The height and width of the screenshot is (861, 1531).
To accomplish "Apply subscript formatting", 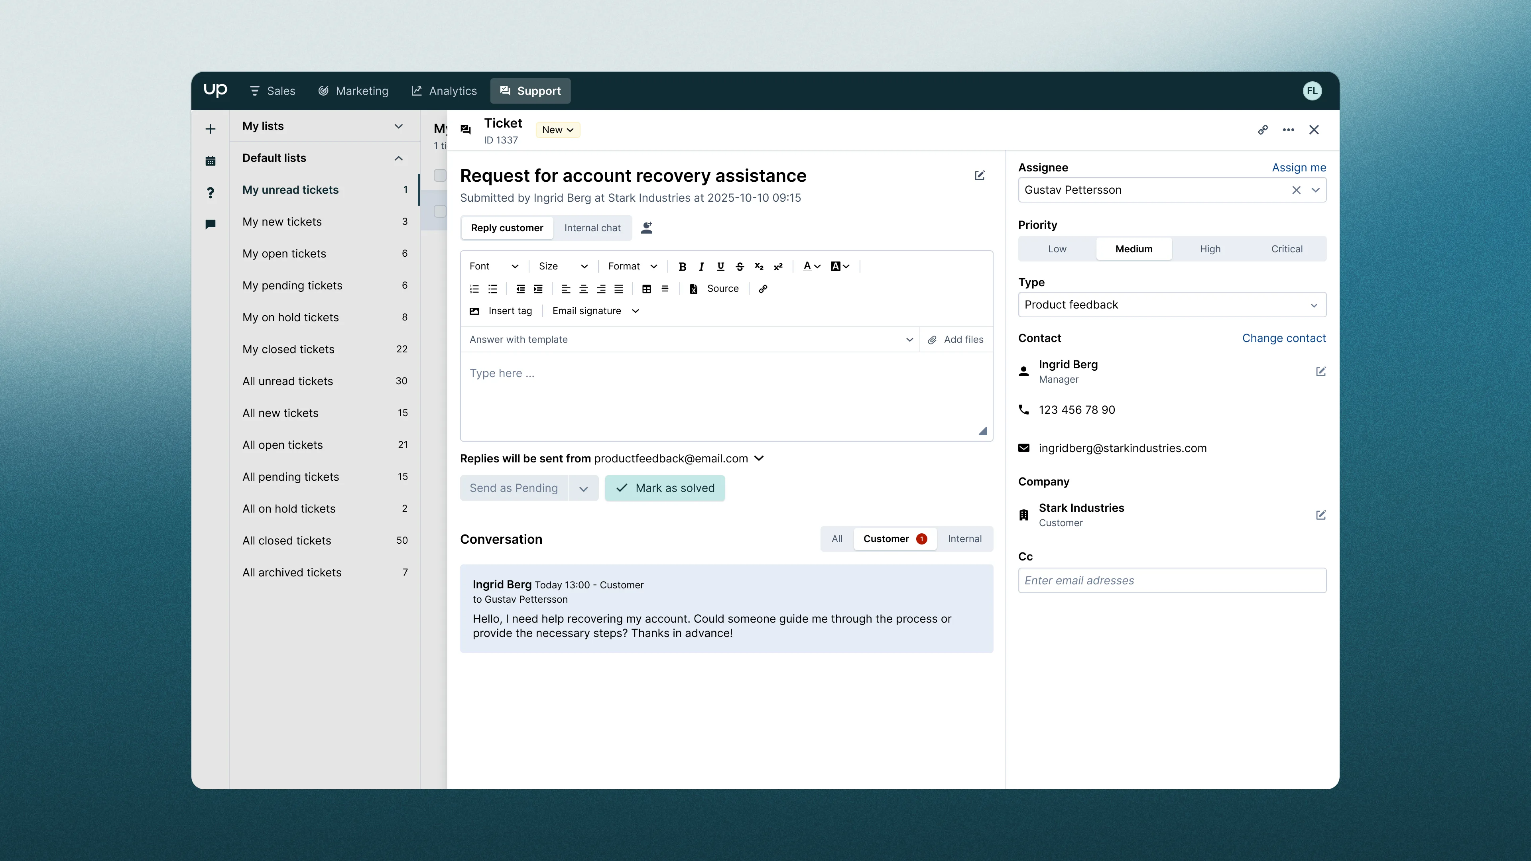I will click(x=759, y=266).
